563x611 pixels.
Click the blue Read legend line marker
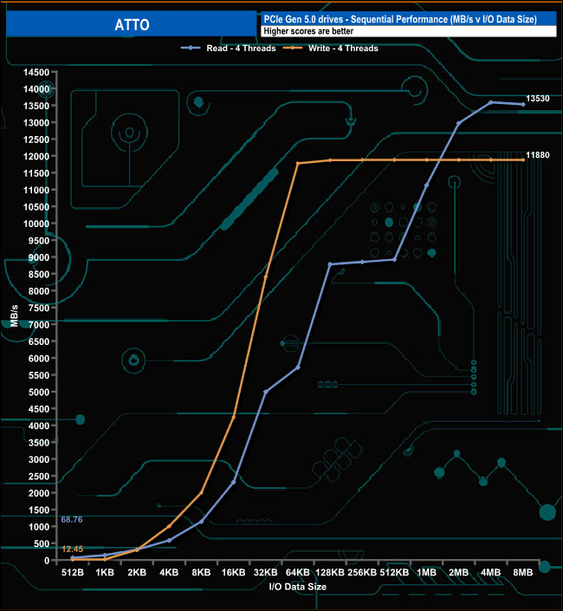(191, 49)
